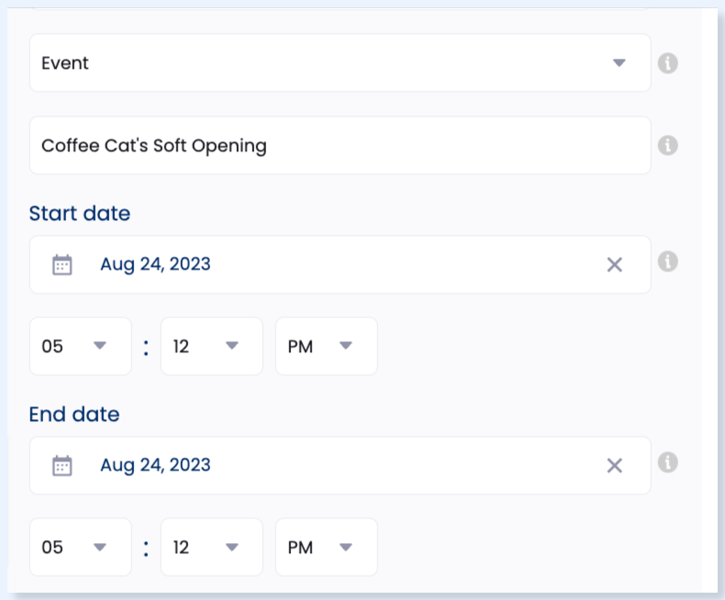Viewport: 725px width, 600px height.
Task: Click info icon beside Event dropdown
Action: (668, 63)
